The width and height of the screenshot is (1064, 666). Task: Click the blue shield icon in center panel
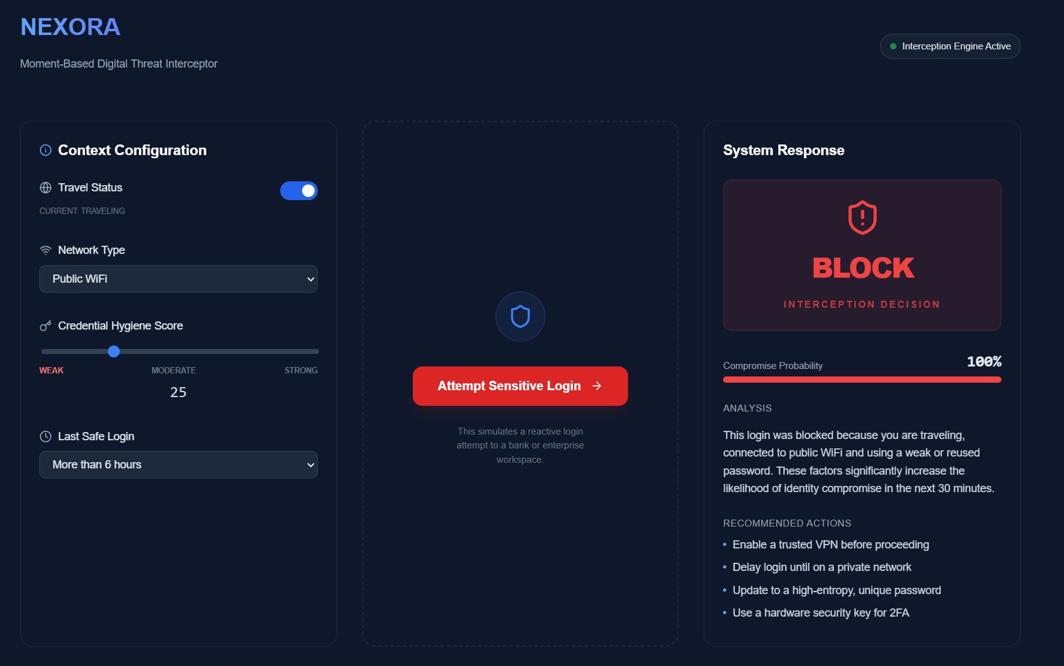(x=520, y=316)
